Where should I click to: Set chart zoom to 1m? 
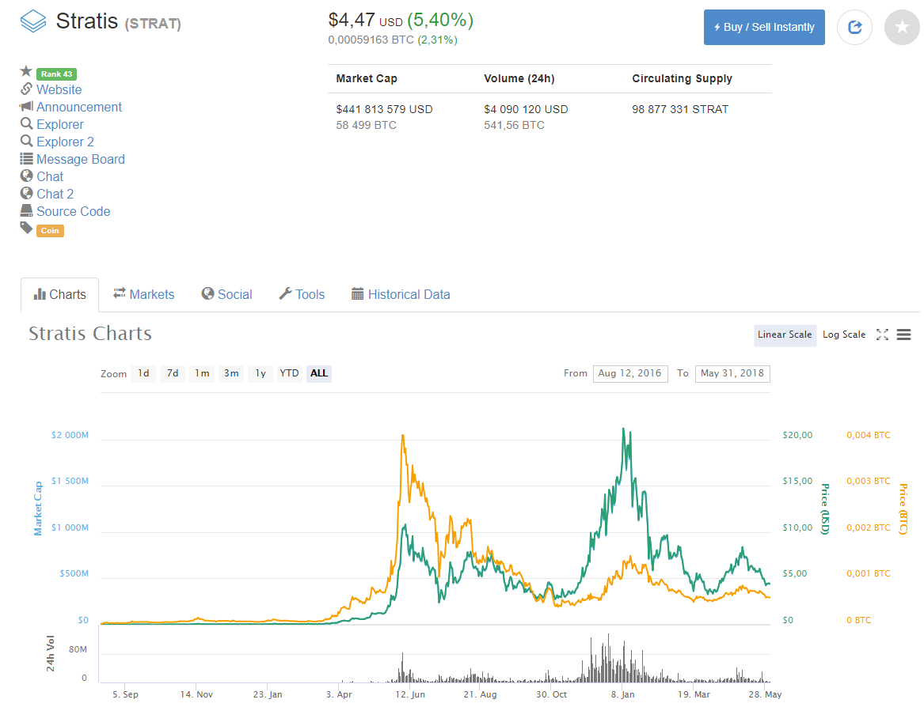202,373
